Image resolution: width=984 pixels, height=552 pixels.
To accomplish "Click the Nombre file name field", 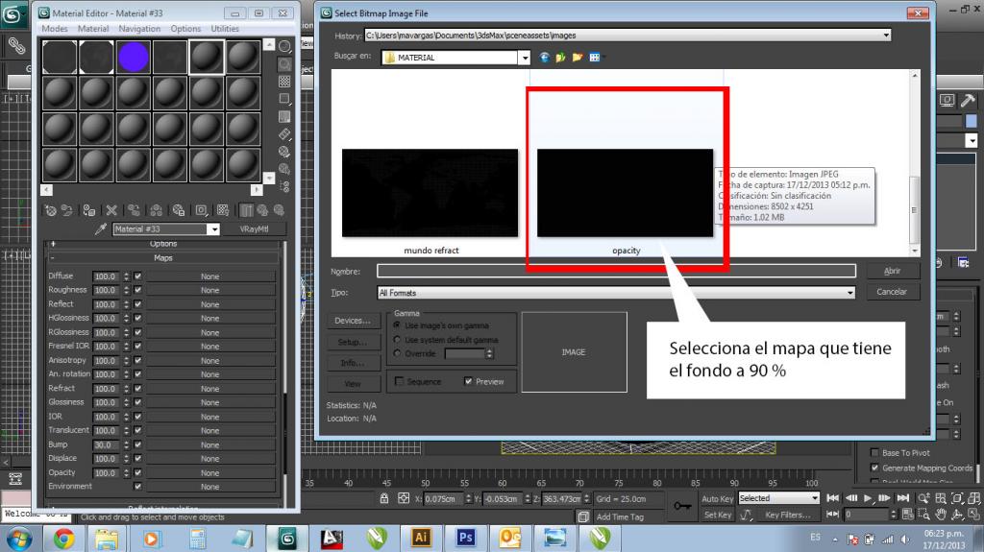I will pos(616,271).
